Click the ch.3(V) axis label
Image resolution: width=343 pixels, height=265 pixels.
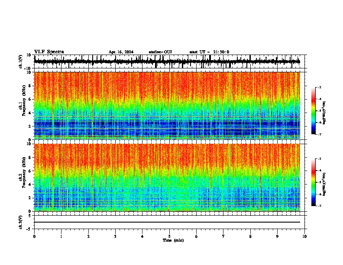click(x=21, y=222)
